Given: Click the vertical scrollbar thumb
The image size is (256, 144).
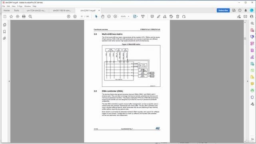Looking at the screenshot, I should pos(245,38).
